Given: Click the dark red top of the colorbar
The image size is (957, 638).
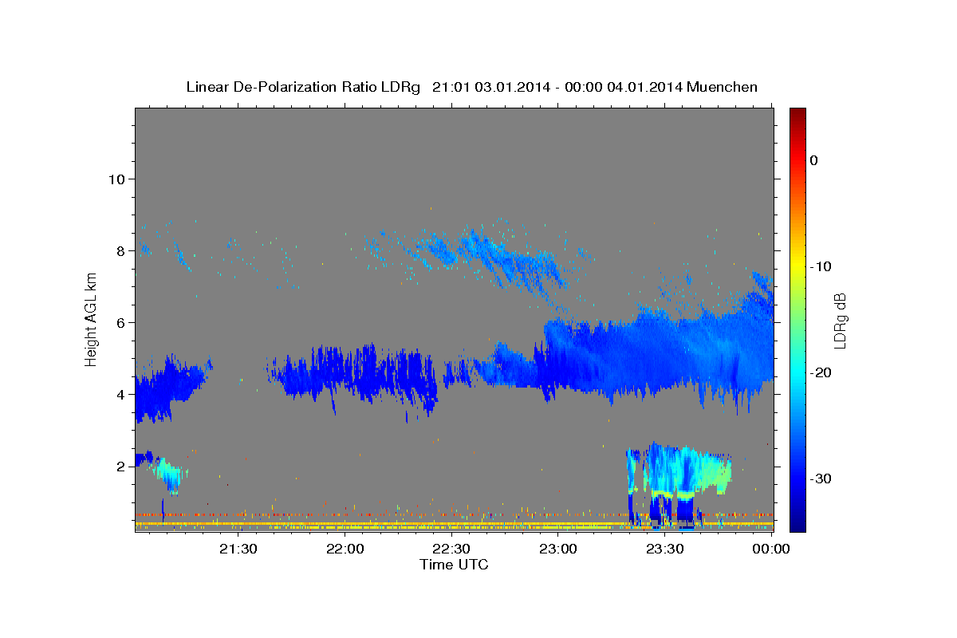Looking at the screenshot, I should click(x=797, y=116).
